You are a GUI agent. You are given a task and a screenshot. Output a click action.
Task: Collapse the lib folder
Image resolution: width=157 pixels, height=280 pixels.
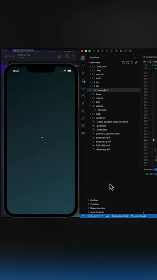point(90,86)
